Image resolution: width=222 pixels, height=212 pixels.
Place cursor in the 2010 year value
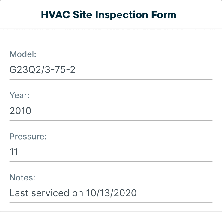(x=20, y=111)
